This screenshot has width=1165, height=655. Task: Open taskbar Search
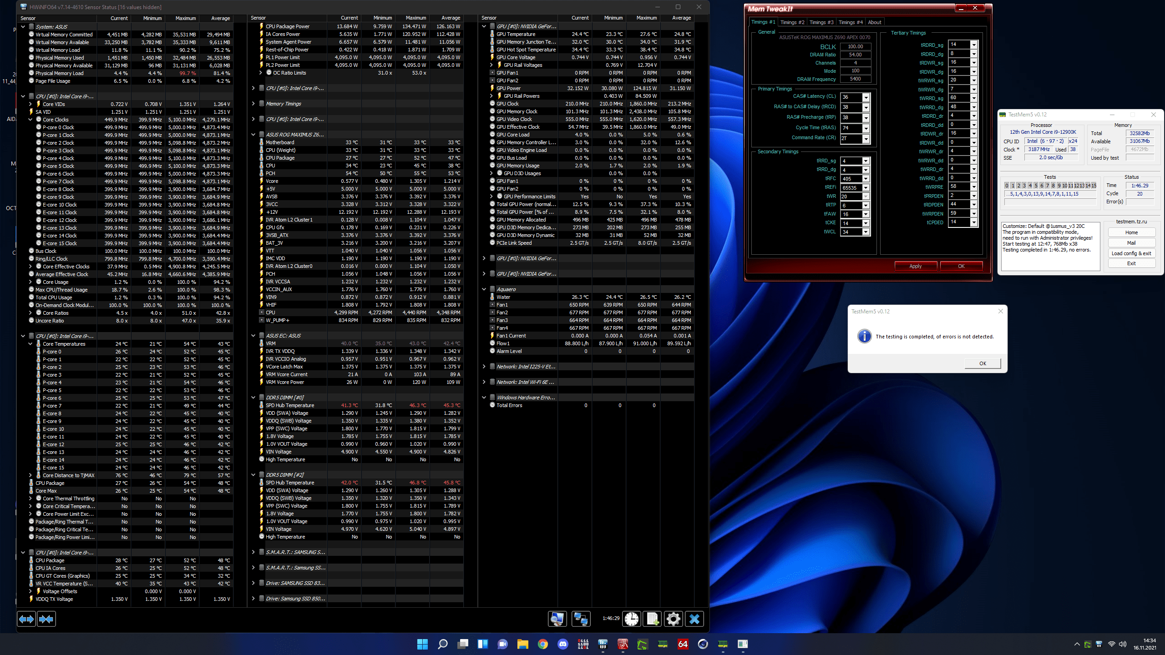(x=442, y=644)
